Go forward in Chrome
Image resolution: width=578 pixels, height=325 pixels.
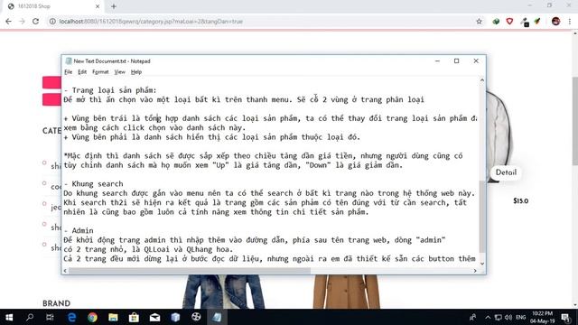[22, 22]
